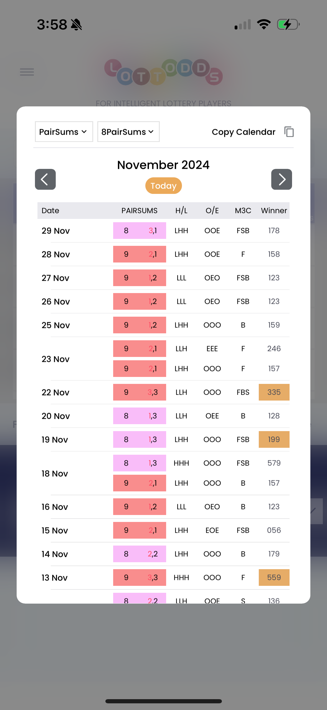The width and height of the screenshot is (327, 710).
Task: Open the hamburger menu icon
Action: tap(27, 72)
